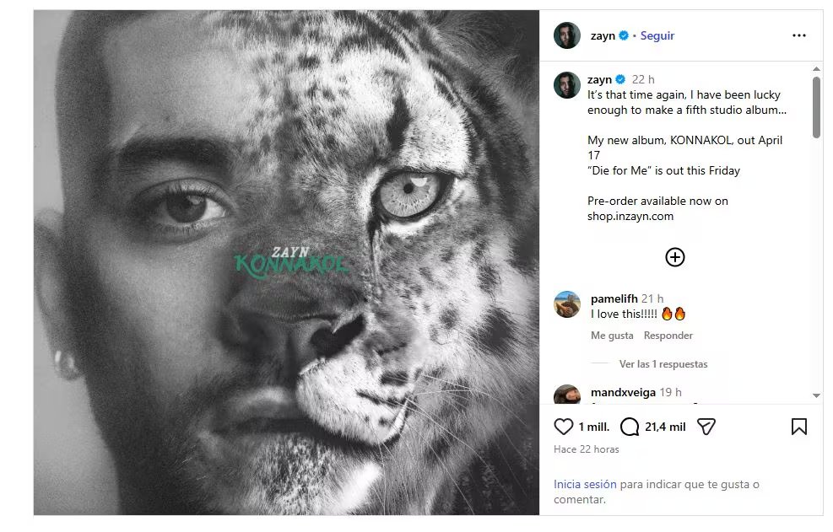833x532 pixels.
Task: Open comments via the speech bubble icon
Action: click(628, 427)
